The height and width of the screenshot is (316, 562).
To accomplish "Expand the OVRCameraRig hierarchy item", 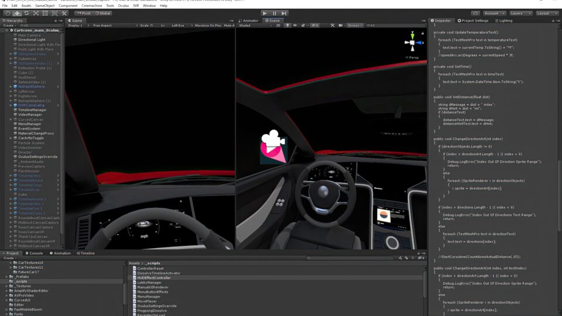I will tap(11, 105).
